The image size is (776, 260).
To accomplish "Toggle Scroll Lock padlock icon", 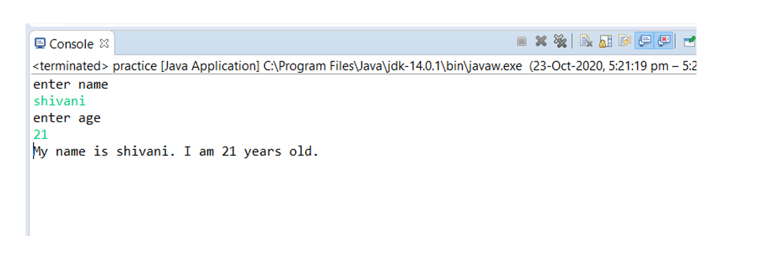I will point(605,41).
